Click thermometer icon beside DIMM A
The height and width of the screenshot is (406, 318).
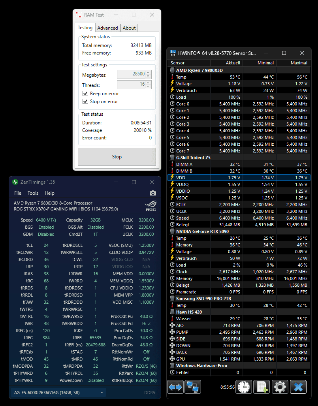(x=172, y=164)
